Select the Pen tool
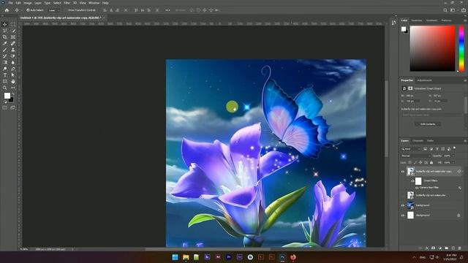468x263 pixels. (13, 69)
